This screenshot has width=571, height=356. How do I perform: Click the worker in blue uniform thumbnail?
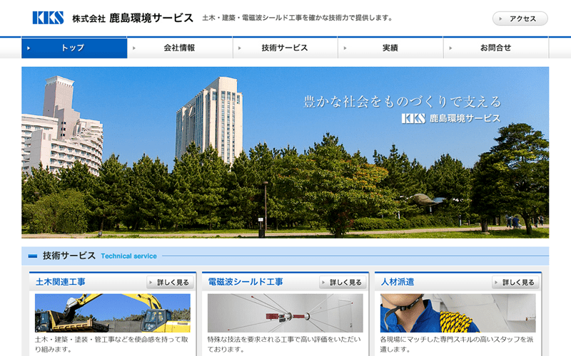[x=458, y=313]
